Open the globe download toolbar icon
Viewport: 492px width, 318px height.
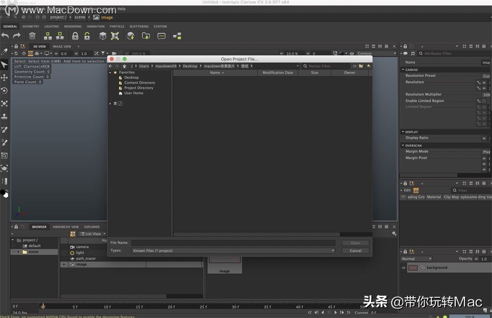(130, 35)
